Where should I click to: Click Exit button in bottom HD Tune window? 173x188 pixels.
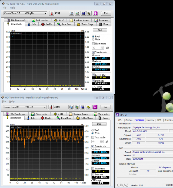[x=105, y=107]
